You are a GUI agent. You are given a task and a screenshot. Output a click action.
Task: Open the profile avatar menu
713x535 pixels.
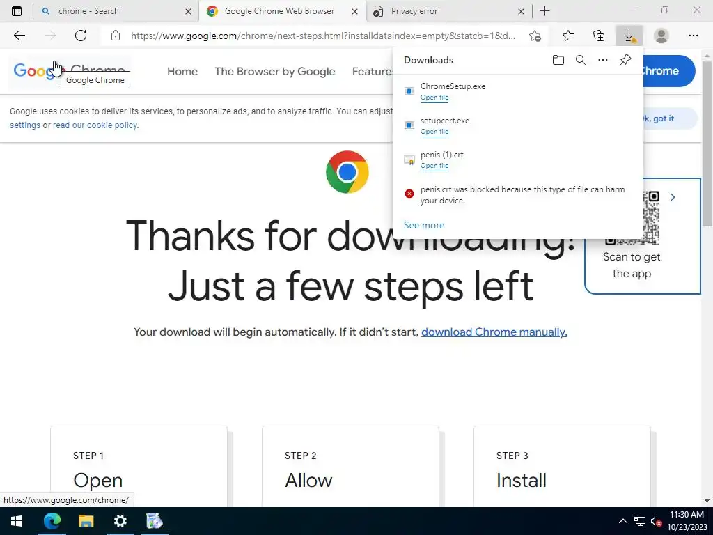click(x=661, y=36)
